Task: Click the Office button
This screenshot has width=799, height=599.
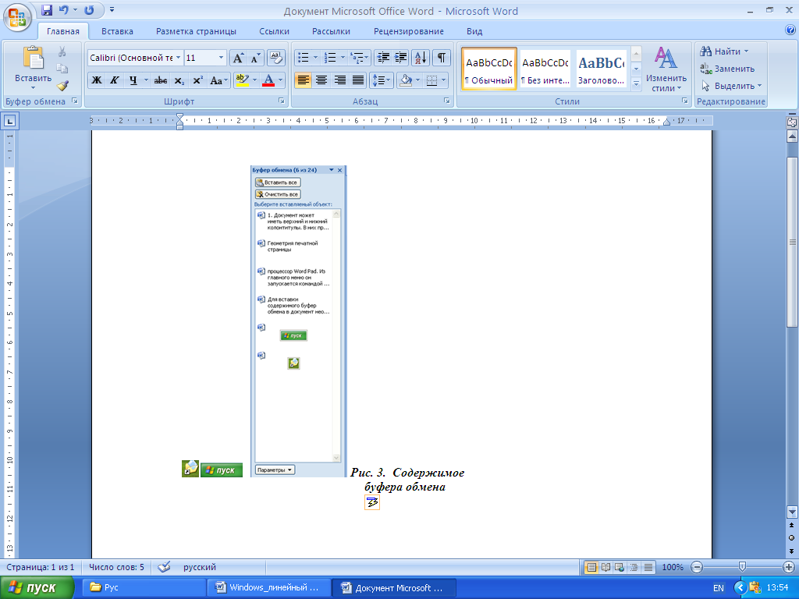Action: pyautogui.click(x=16, y=18)
